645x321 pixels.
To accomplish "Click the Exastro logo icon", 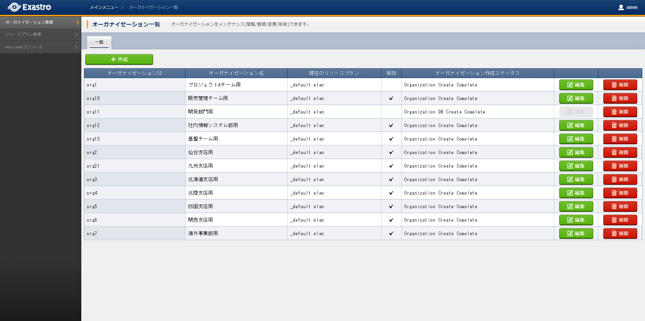I will click(x=14, y=7).
